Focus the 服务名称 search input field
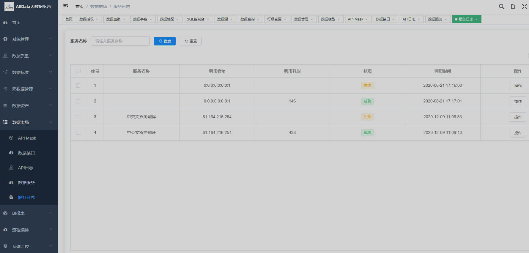529x253 pixels. (x=120, y=41)
